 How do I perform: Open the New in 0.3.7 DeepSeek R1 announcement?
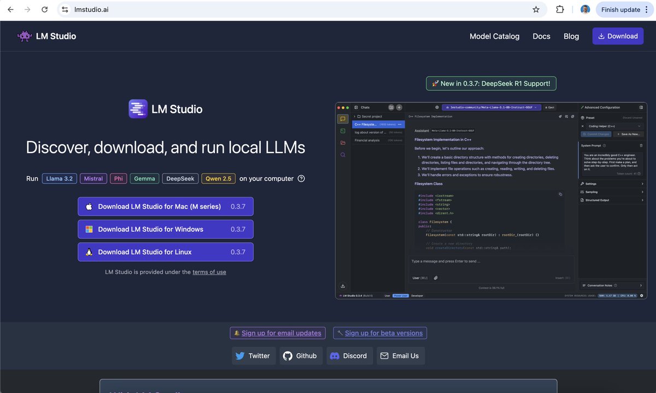coord(491,84)
